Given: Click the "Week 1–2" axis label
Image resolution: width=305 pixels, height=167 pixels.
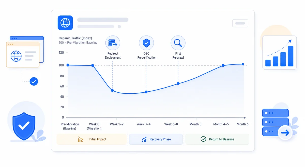Looking at the screenshot, I should [x=117, y=124].
